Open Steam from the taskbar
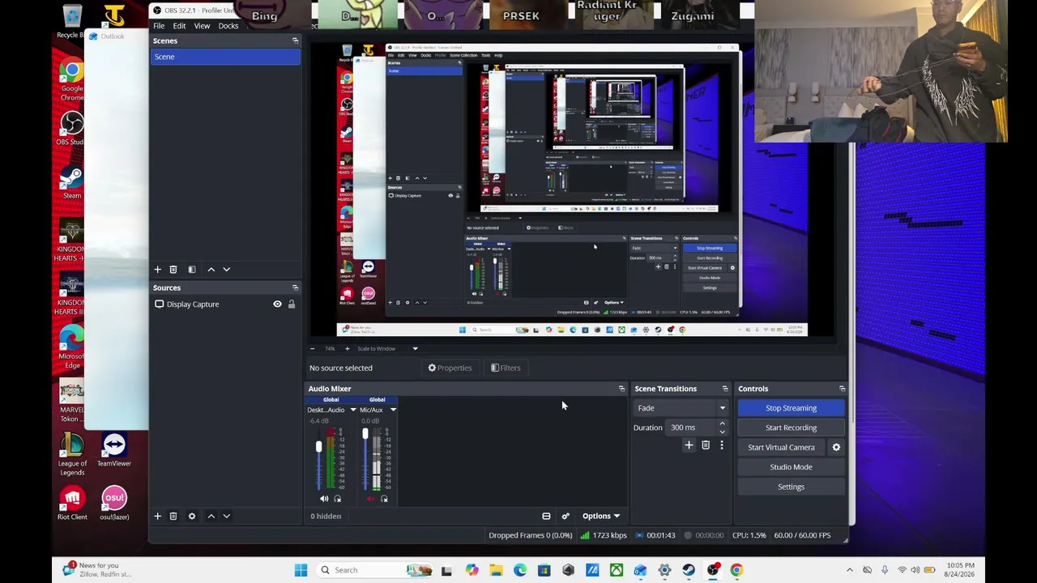The height and width of the screenshot is (583, 1037). (689, 570)
